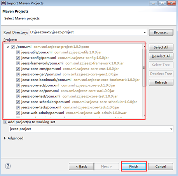Click the Eclipse icon in title bar
Viewport: 178px width, 176px height.
click(3, 3)
